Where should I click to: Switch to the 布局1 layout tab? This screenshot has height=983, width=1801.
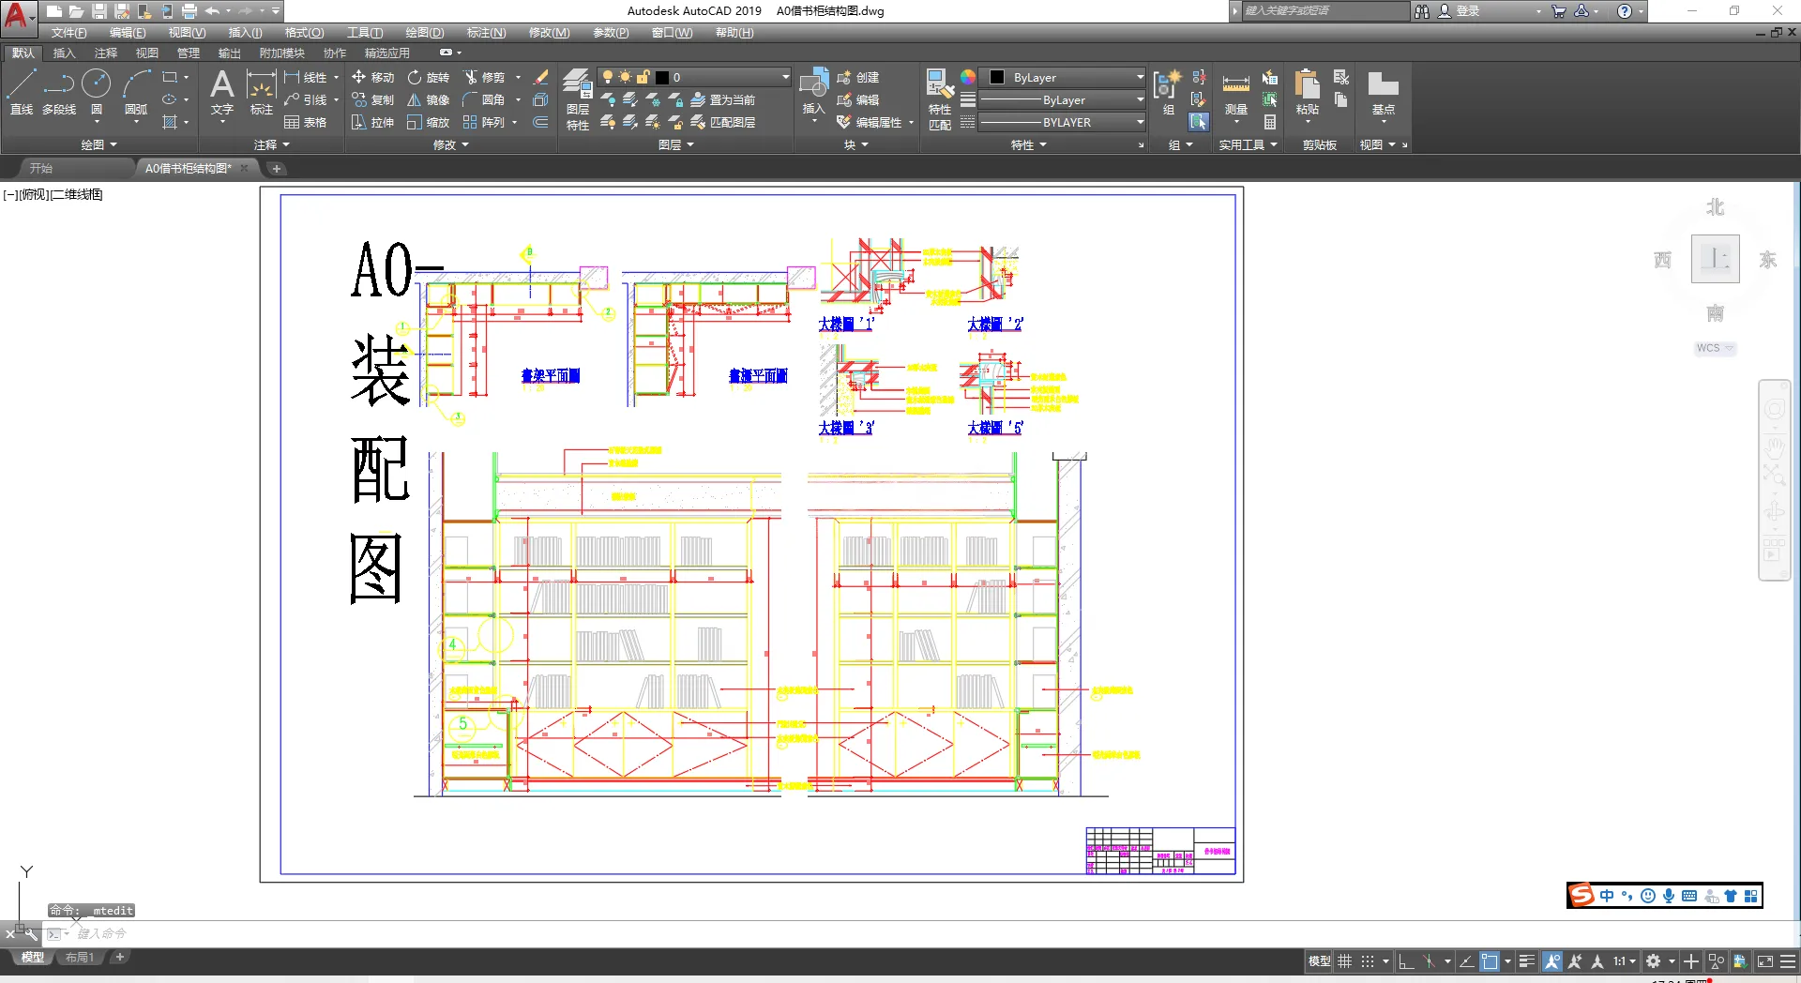80,958
